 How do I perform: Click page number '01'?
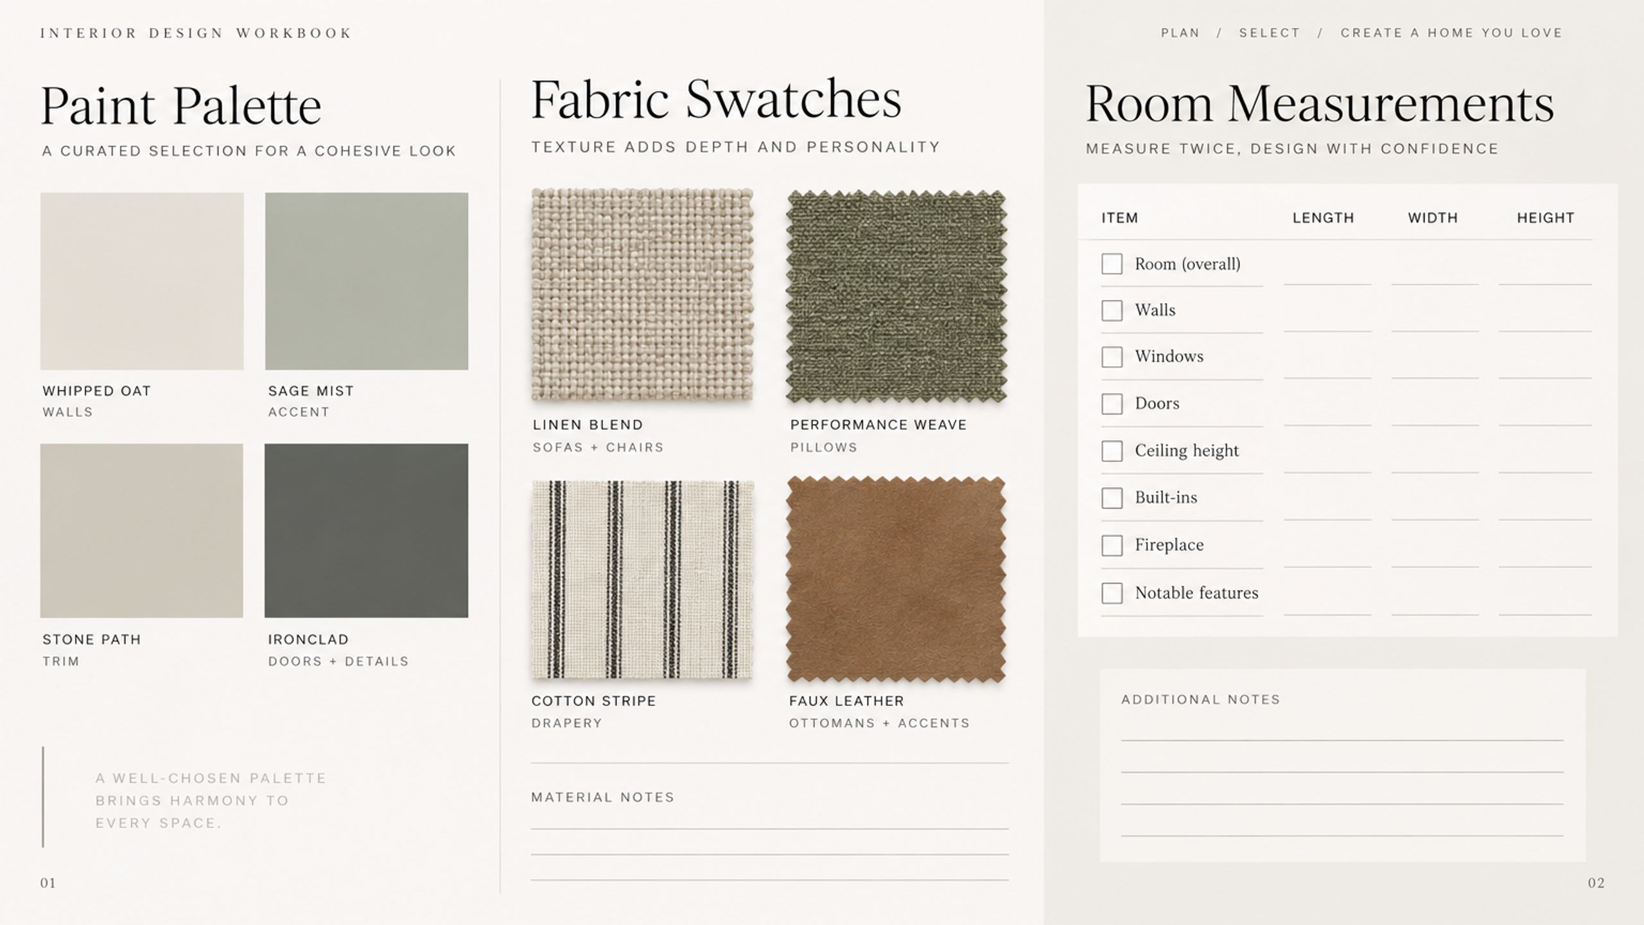[x=48, y=883]
